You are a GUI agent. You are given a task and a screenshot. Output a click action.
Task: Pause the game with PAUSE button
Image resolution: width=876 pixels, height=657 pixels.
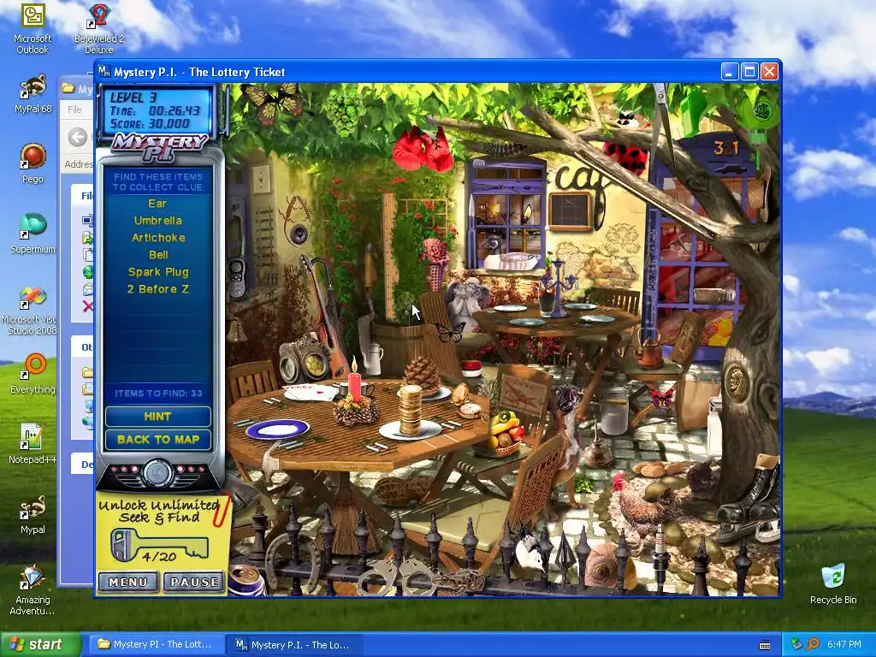tap(194, 582)
